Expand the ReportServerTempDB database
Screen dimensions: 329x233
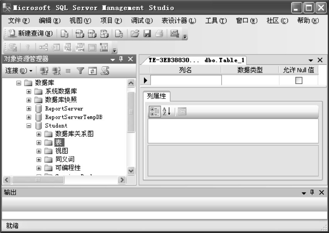29,117
